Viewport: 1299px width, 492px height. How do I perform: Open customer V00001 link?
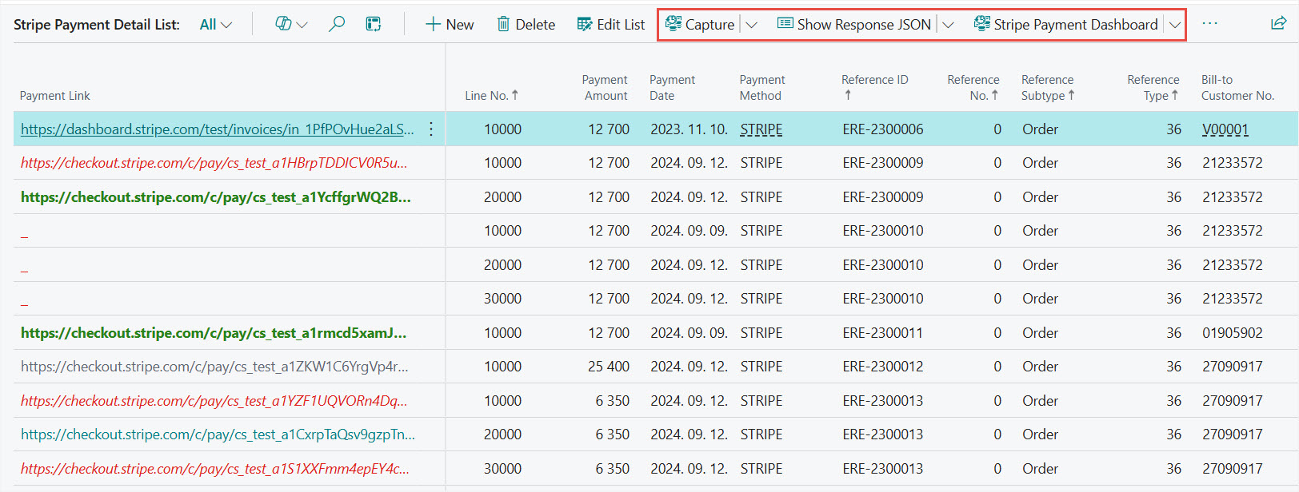(1225, 129)
